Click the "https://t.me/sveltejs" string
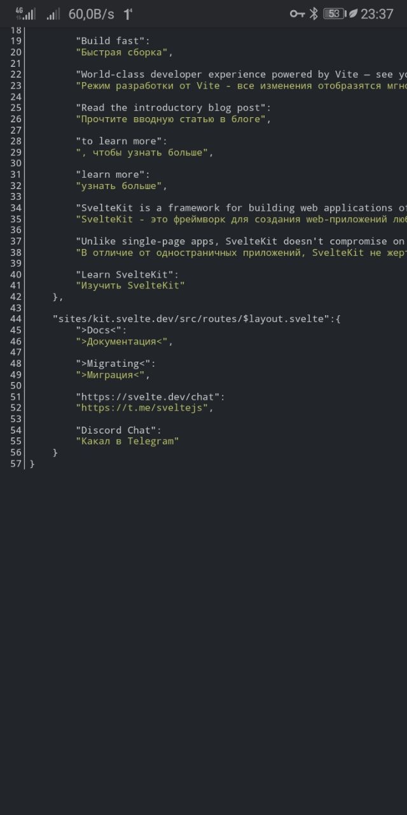Screen dimensions: 407x815 (144, 408)
